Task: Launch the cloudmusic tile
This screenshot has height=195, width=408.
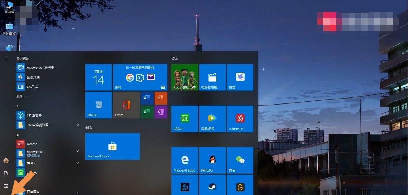Action: coord(240,119)
